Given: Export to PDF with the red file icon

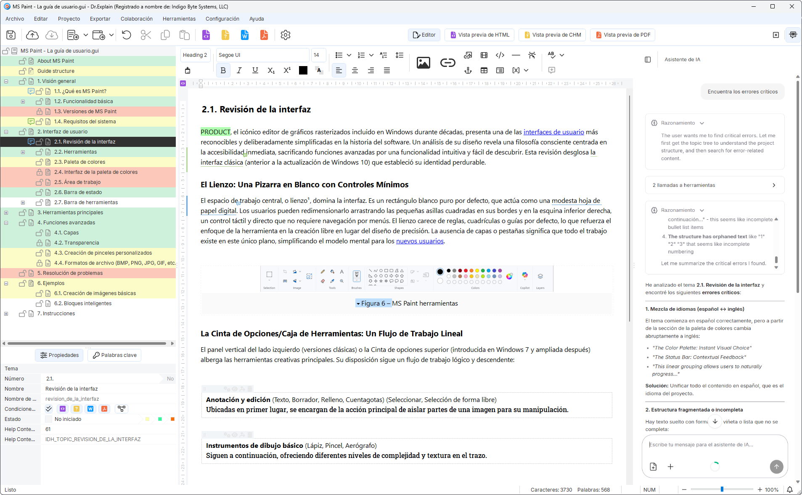Looking at the screenshot, I should (264, 35).
